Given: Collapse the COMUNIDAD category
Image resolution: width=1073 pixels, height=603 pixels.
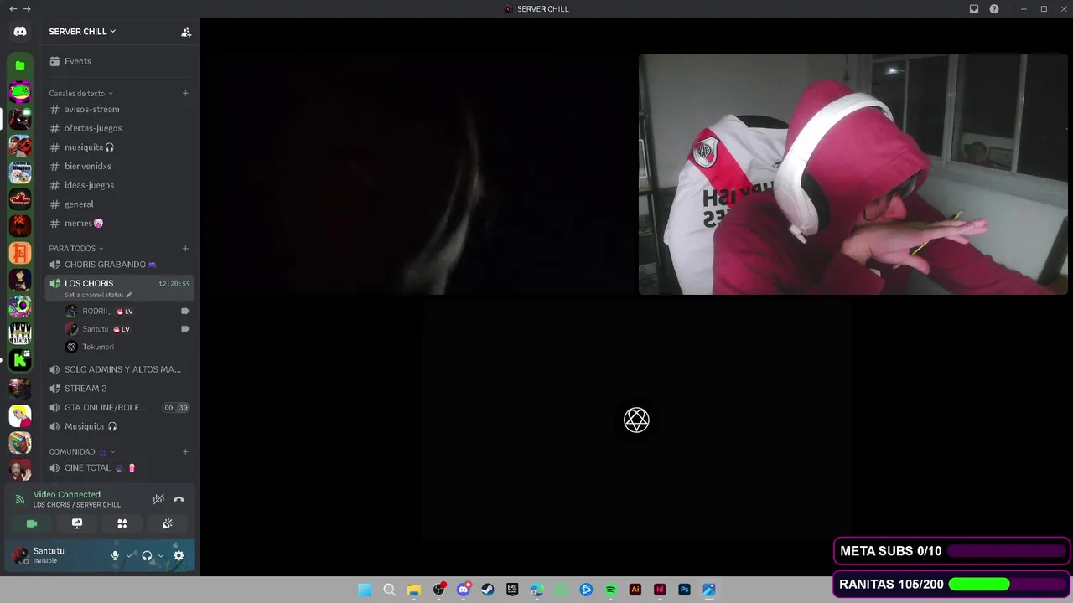Looking at the screenshot, I should click(81, 451).
